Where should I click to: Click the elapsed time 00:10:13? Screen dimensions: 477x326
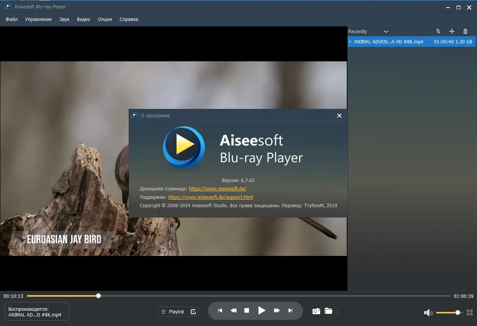(13, 296)
